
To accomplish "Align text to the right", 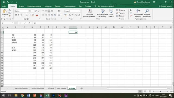I will pyautogui.click(x=49, y=15).
